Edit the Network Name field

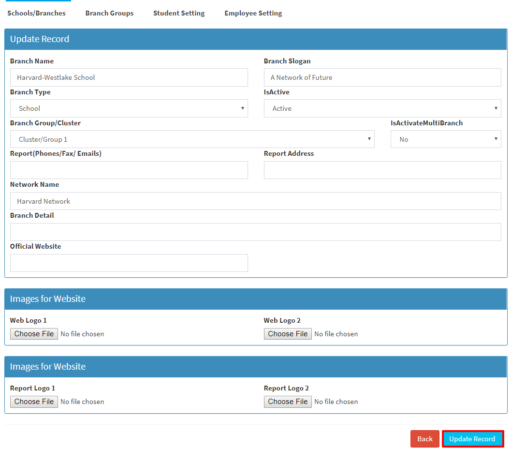256,201
